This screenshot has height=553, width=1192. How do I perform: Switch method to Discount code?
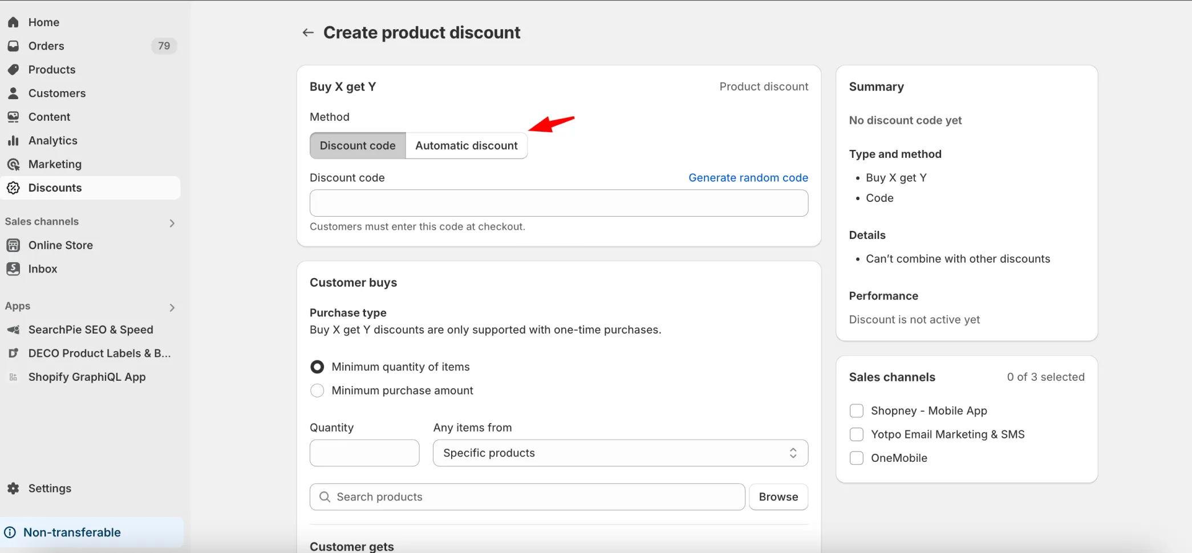click(x=358, y=145)
